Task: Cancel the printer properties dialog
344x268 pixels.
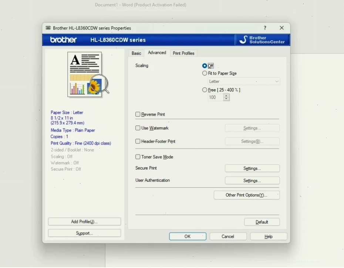Action: click(x=228, y=236)
